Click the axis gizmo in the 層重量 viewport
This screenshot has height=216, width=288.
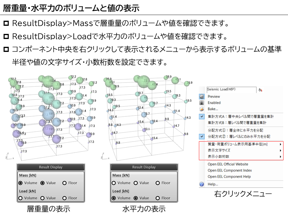click(x=9, y=156)
